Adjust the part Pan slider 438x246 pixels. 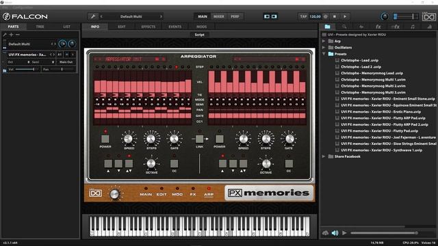click(x=62, y=69)
